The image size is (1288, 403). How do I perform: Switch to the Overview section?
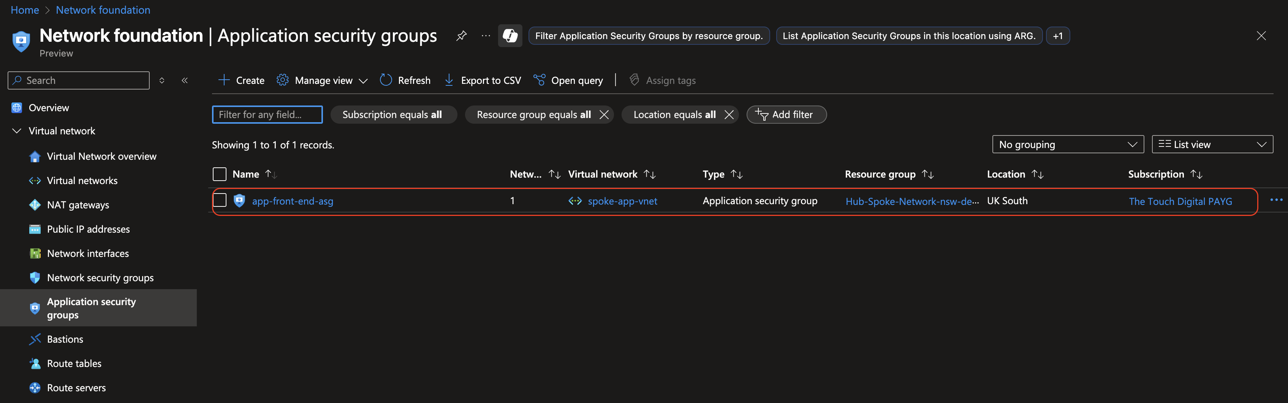(48, 107)
